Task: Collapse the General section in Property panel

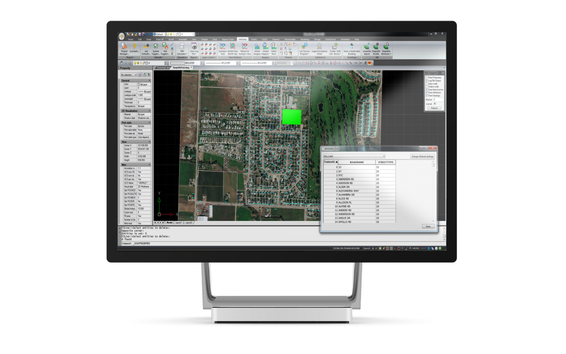Action: point(149,81)
